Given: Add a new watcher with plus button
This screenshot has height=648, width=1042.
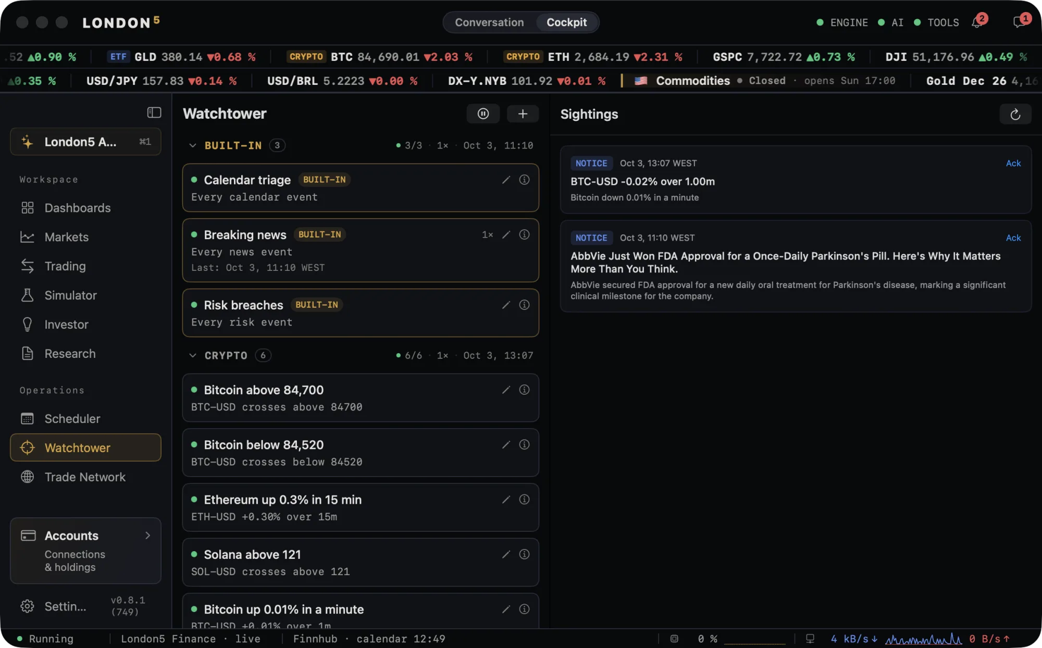Looking at the screenshot, I should click(523, 114).
